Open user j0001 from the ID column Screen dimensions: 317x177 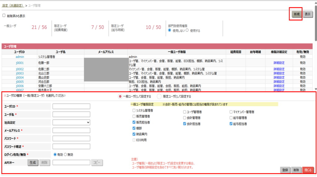coord(20,63)
